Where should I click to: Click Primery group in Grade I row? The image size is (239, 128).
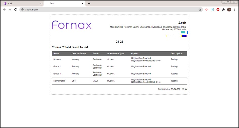75,67
